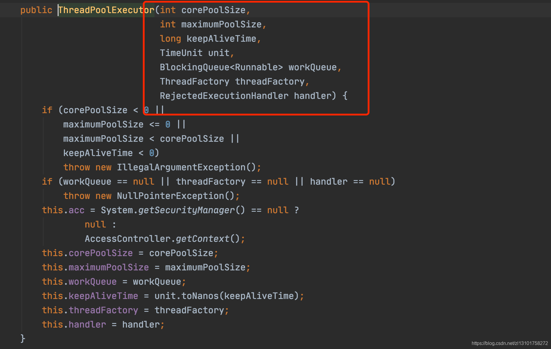Click 'unit.toNanos(keepAliveTime);' expression
The height and width of the screenshot is (349, 551).
coord(229,296)
